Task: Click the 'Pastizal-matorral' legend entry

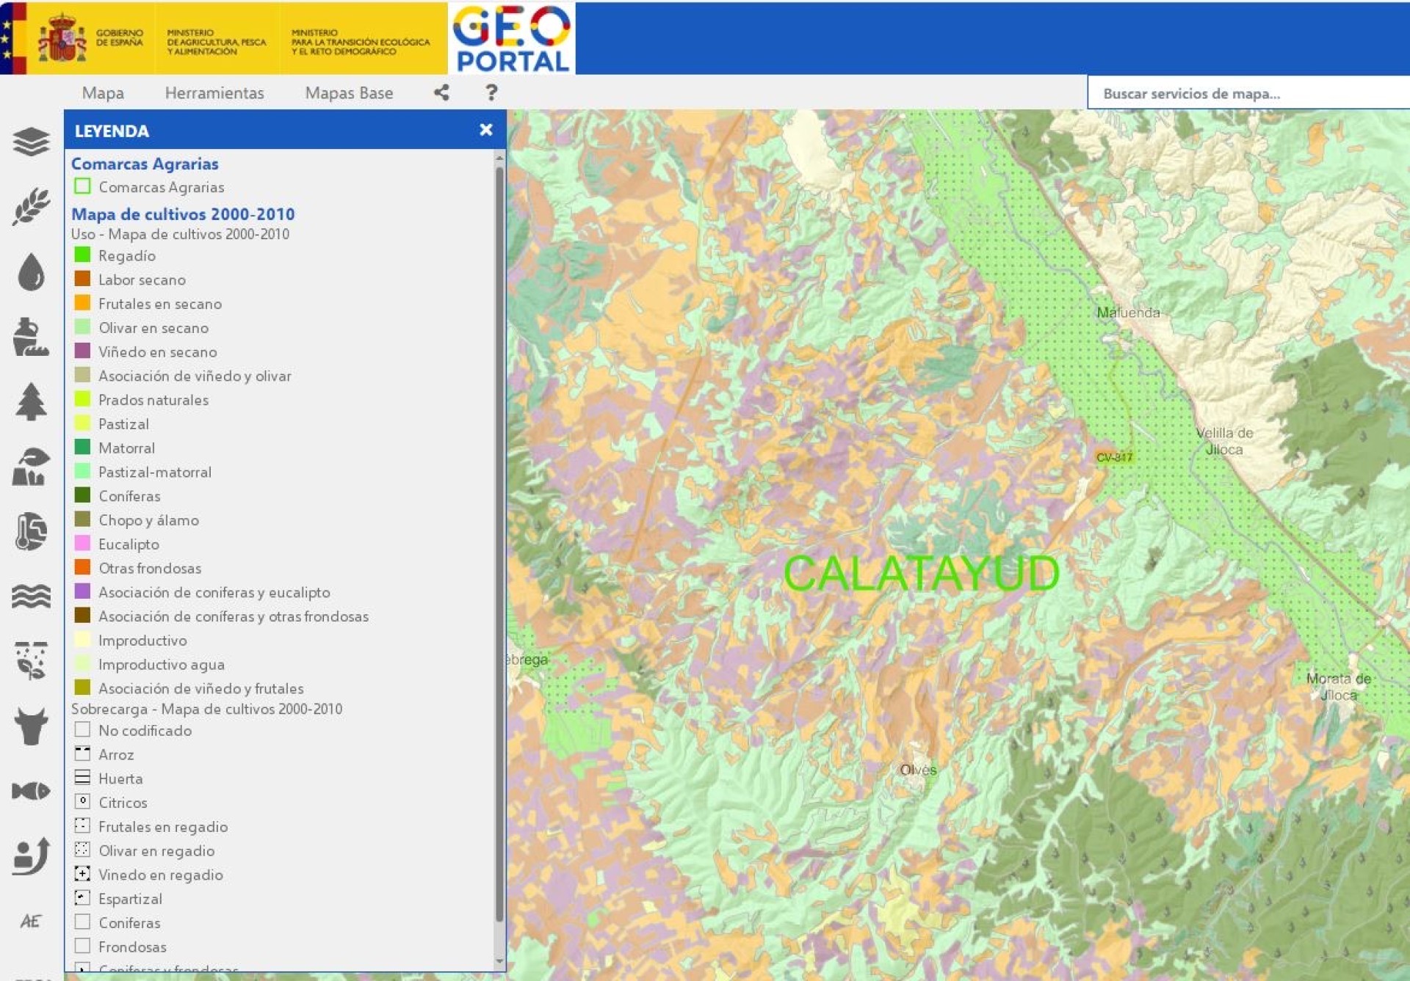Action: [155, 472]
